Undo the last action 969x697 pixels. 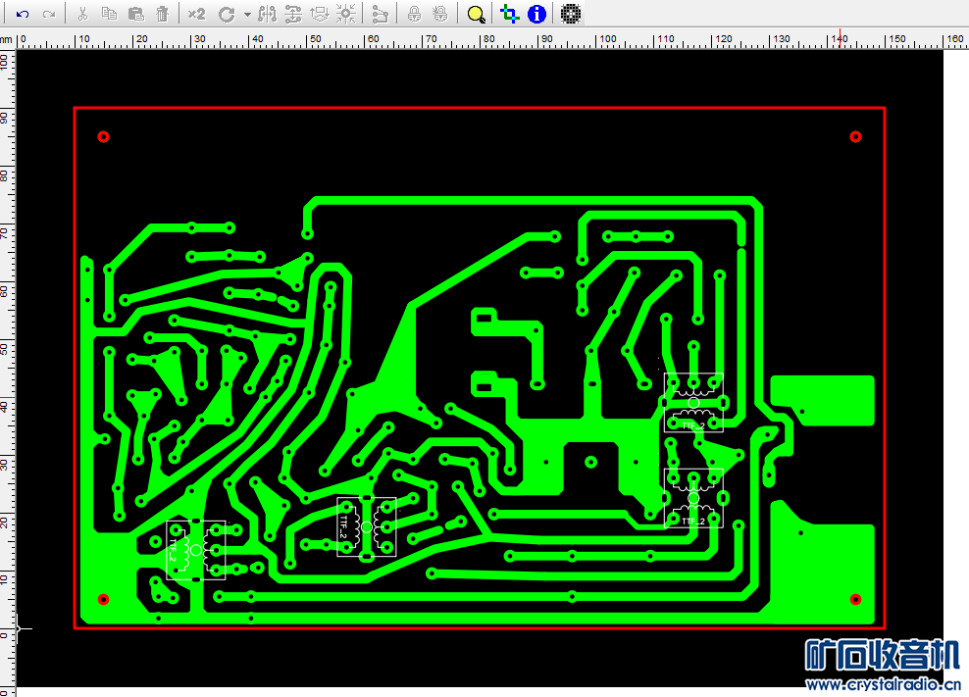pos(23,14)
